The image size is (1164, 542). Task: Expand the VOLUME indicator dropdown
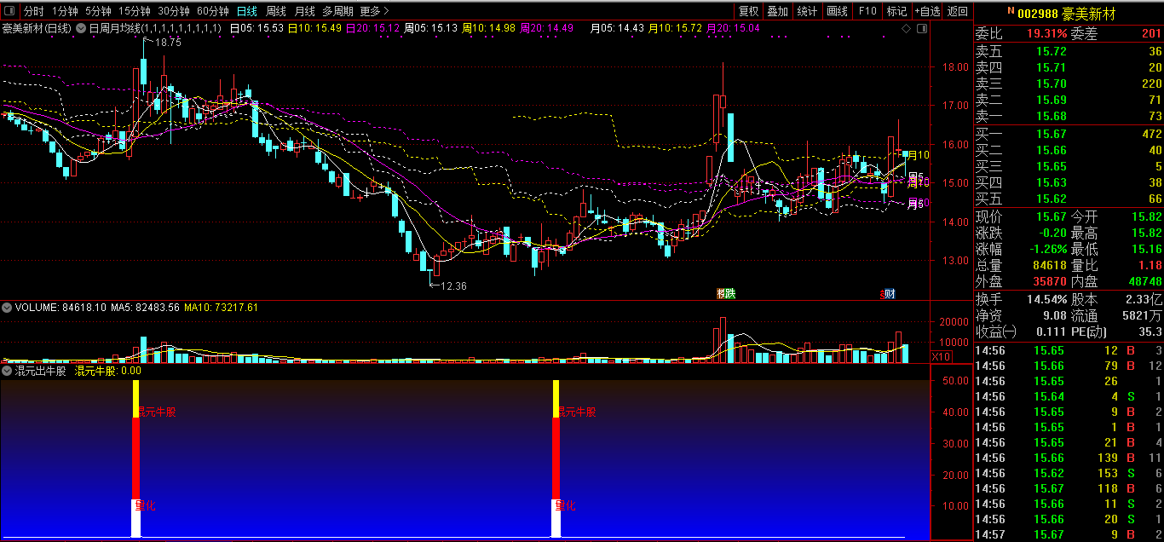point(7,307)
